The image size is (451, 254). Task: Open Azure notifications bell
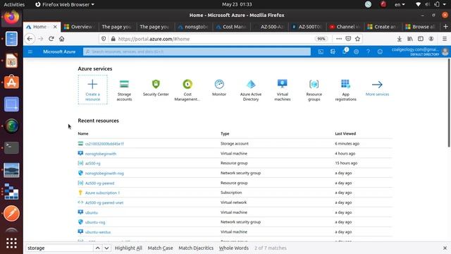pyautogui.click(x=345, y=52)
